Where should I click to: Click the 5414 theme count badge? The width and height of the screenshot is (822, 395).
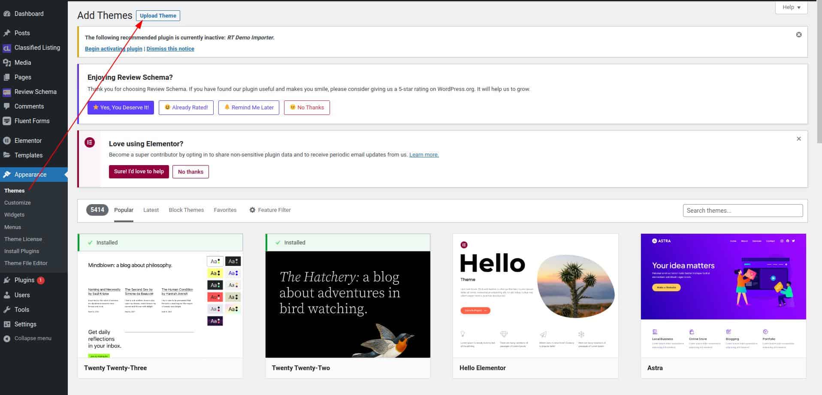[x=97, y=210]
